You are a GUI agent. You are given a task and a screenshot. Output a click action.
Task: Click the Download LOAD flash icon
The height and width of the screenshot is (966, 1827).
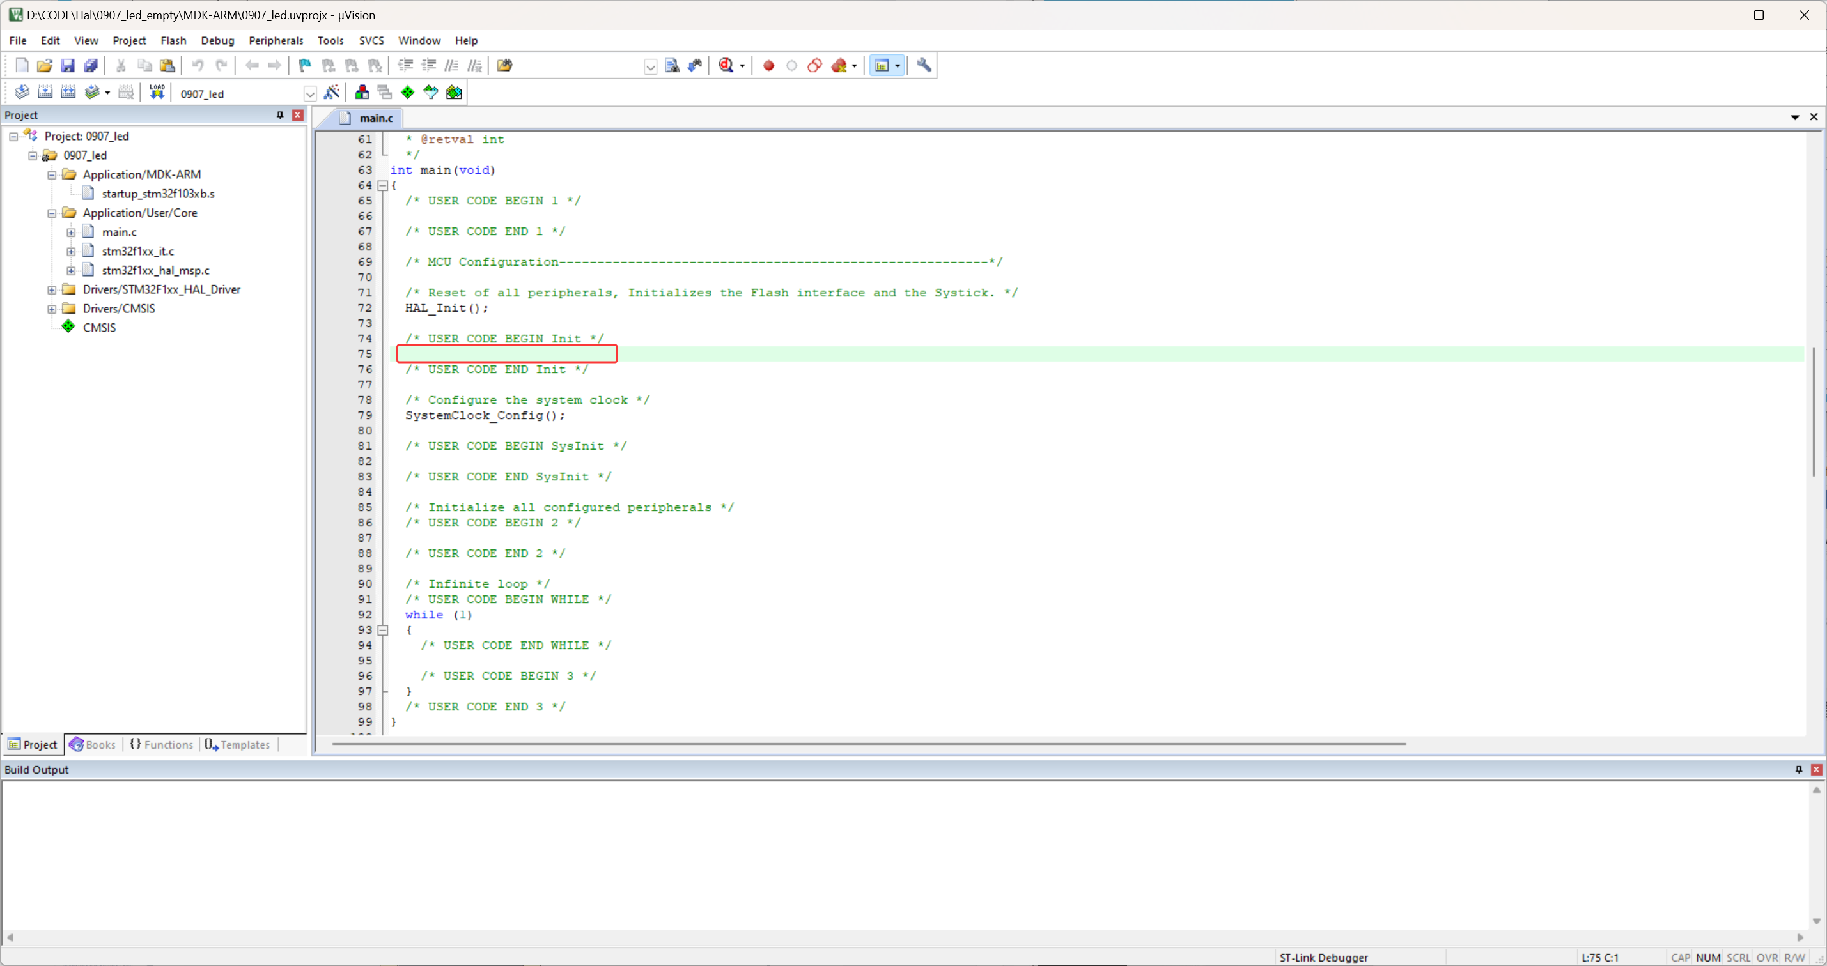pos(157,92)
